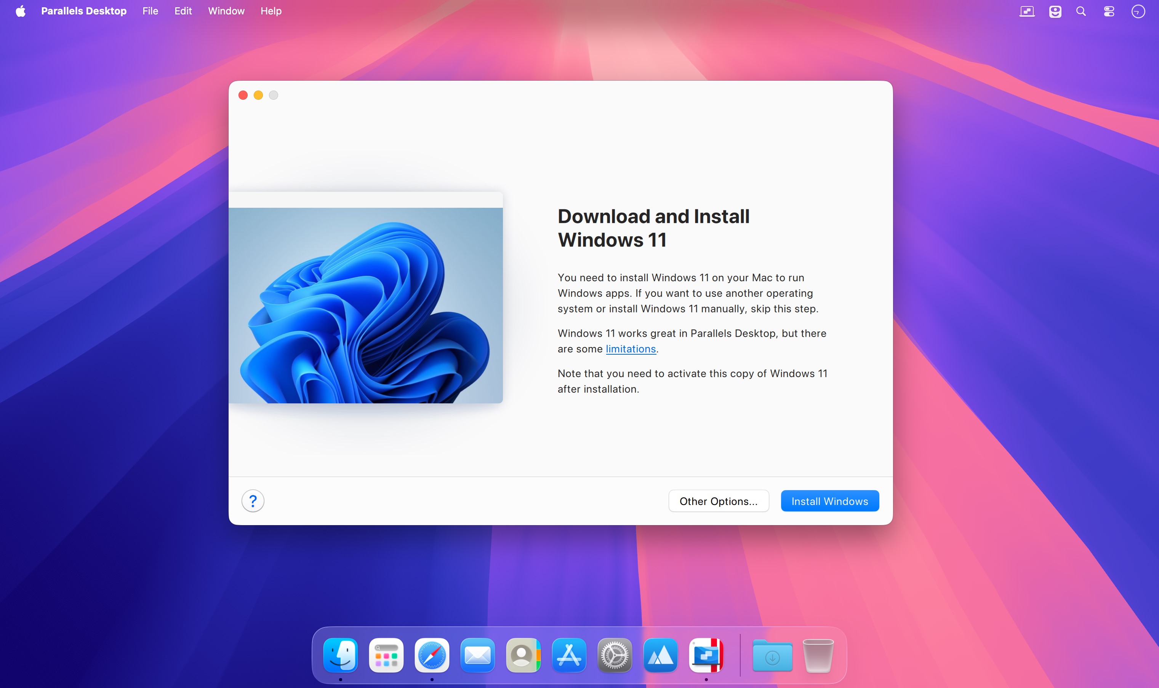Open the Apple menu

(x=21, y=11)
